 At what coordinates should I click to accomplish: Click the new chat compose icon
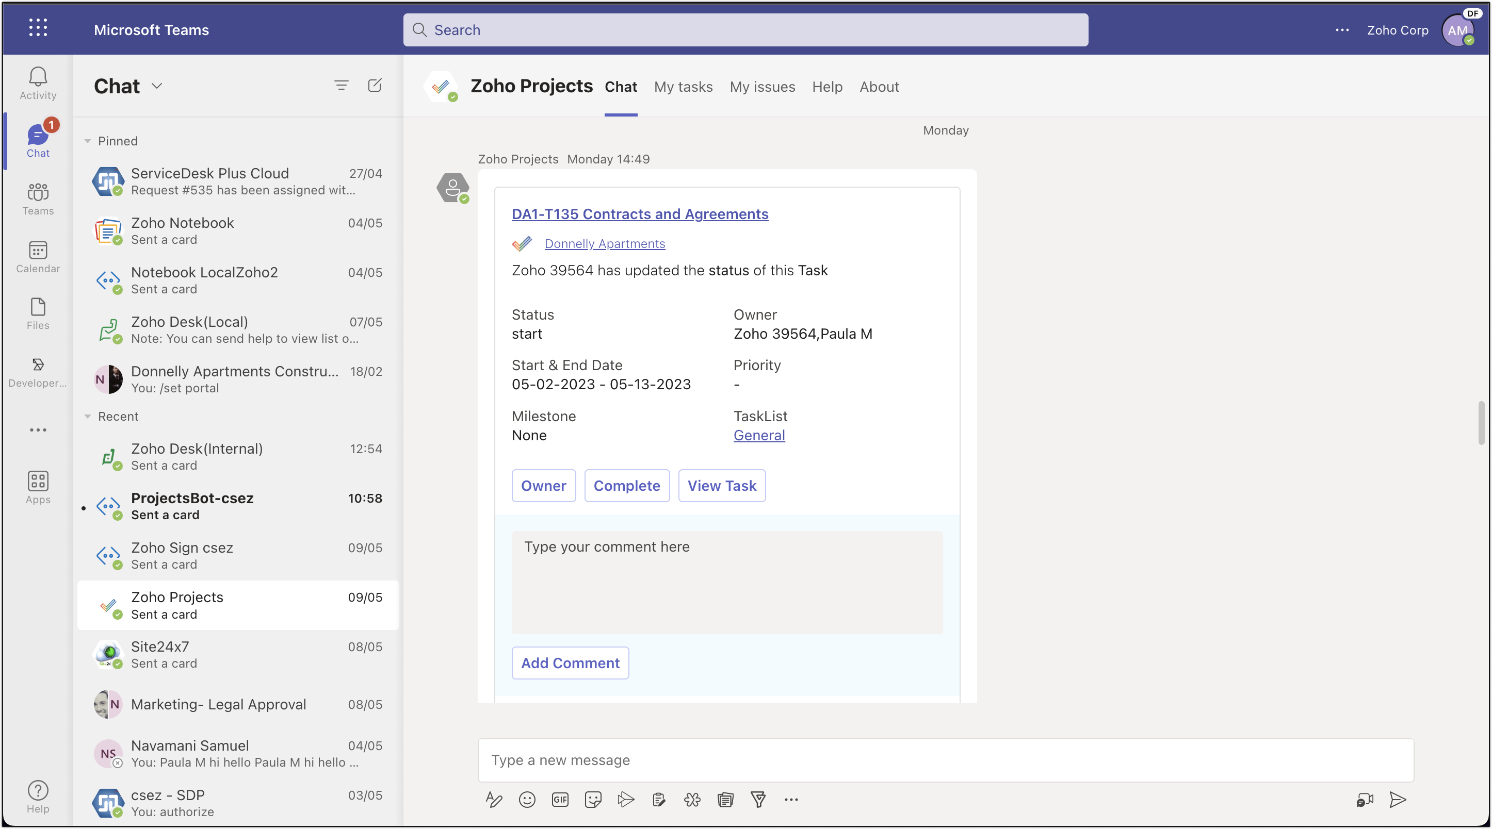(375, 86)
